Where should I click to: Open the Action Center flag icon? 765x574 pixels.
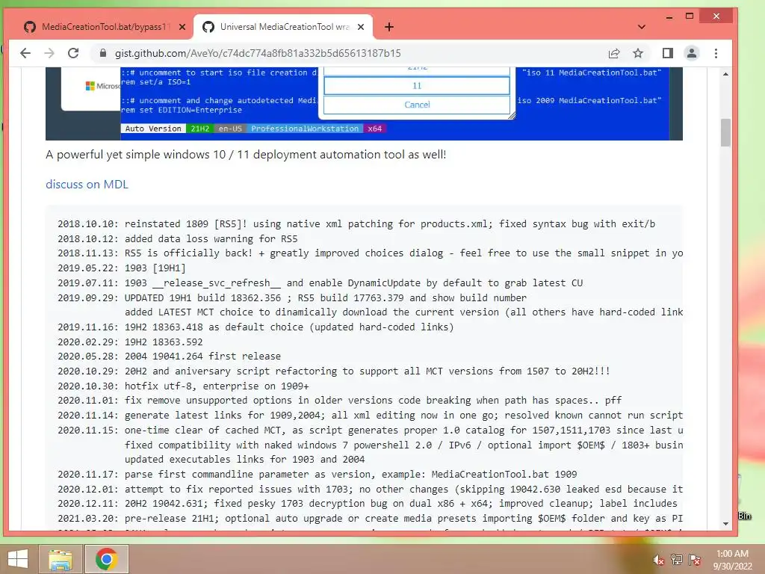click(x=694, y=559)
